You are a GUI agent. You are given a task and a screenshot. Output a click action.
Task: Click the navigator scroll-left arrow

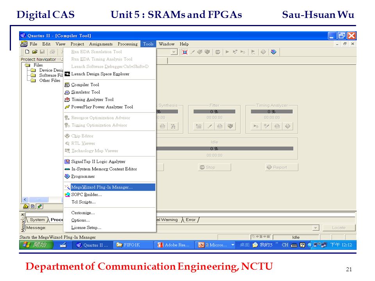(x=25, y=199)
